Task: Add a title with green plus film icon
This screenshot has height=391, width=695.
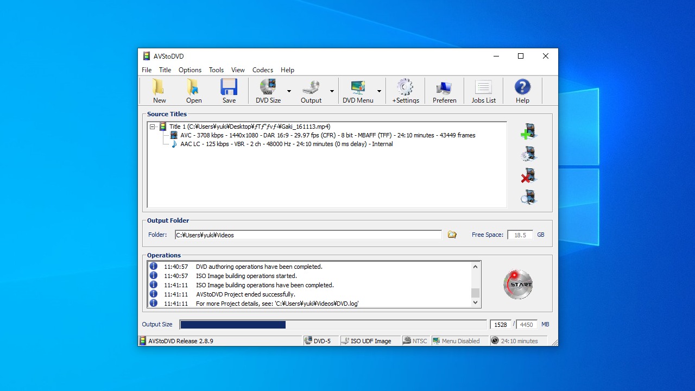Action: 528,132
